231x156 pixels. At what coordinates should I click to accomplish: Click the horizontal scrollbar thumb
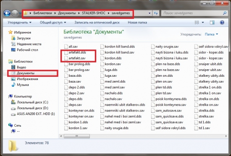76,136
